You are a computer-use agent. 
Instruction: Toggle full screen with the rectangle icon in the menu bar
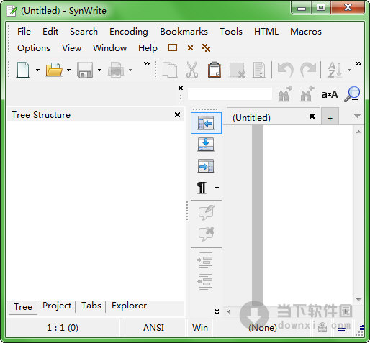(x=173, y=47)
